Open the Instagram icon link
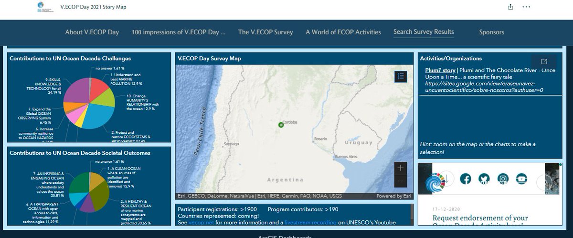The image size is (573, 238). (x=503, y=179)
